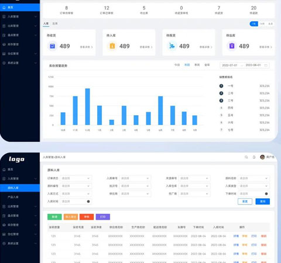Expand the 原料名称 dropdown
The width and height of the screenshot is (281, 263).
pyautogui.click(x=253, y=178)
